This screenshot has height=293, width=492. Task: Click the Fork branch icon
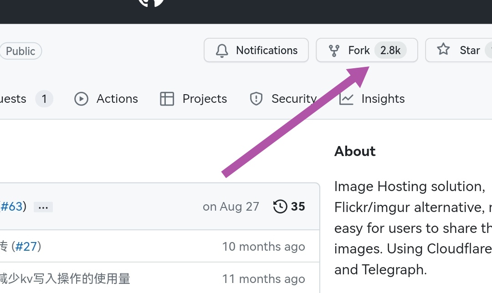coord(334,51)
